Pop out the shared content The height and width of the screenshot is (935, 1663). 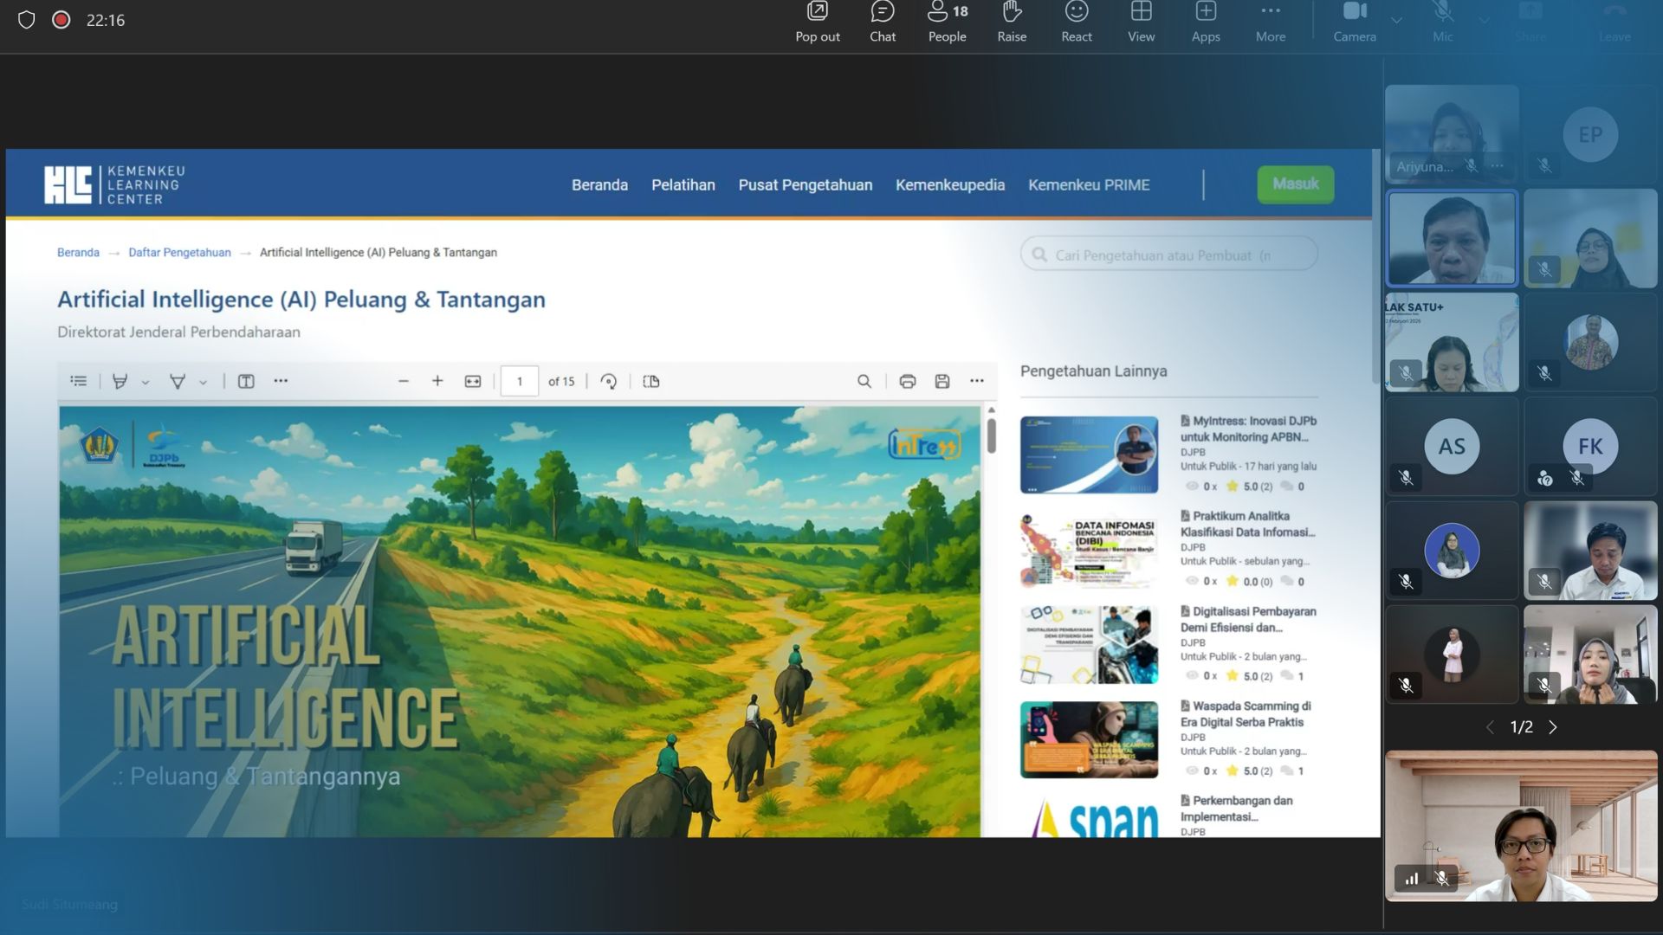[817, 22]
